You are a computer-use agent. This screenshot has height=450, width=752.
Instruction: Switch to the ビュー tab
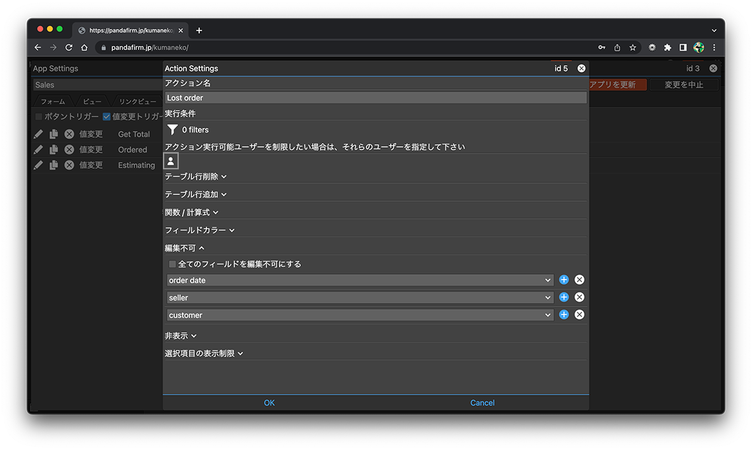pos(92,101)
